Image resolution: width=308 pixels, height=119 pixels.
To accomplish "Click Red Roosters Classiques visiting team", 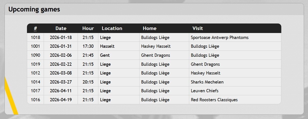I will point(214,100).
